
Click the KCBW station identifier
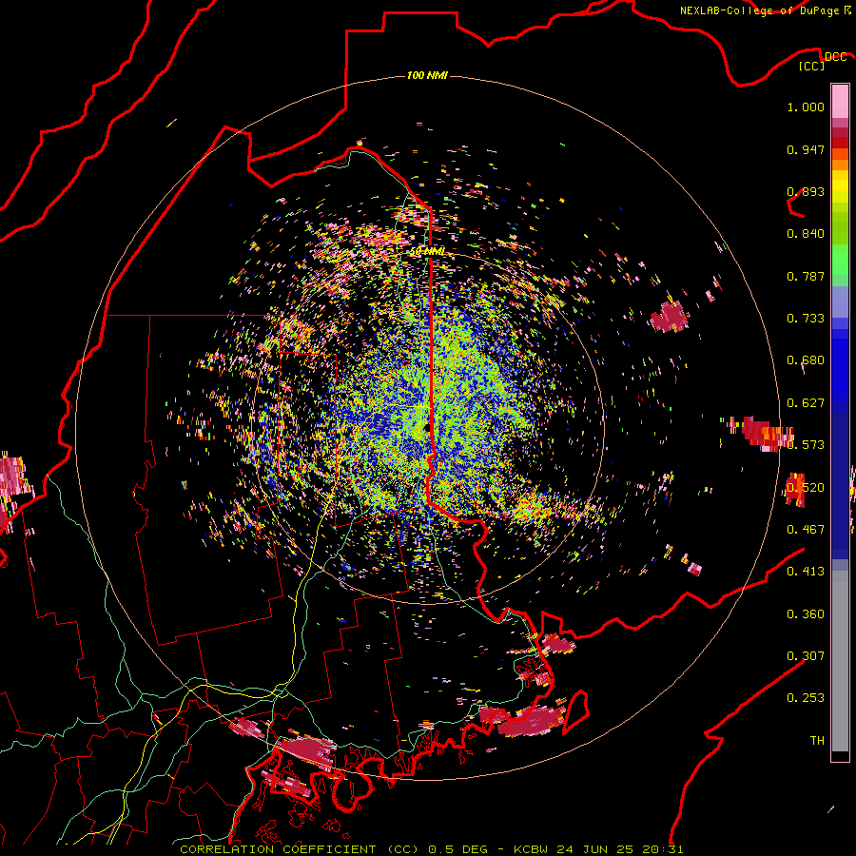coord(533,849)
